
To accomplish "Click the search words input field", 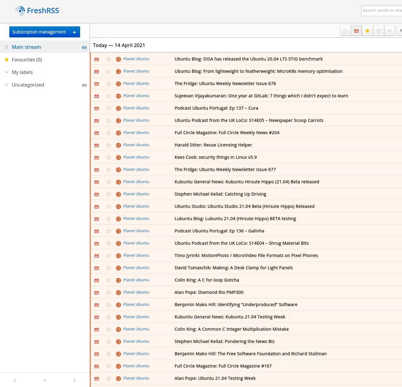I will pyautogui.click(x=382, y=10).
